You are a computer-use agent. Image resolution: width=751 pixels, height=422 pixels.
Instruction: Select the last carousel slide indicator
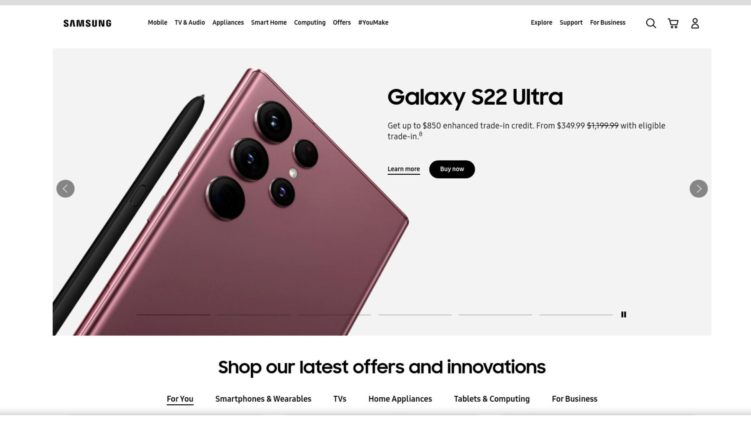pyautogui.click(x=576, y=315)
